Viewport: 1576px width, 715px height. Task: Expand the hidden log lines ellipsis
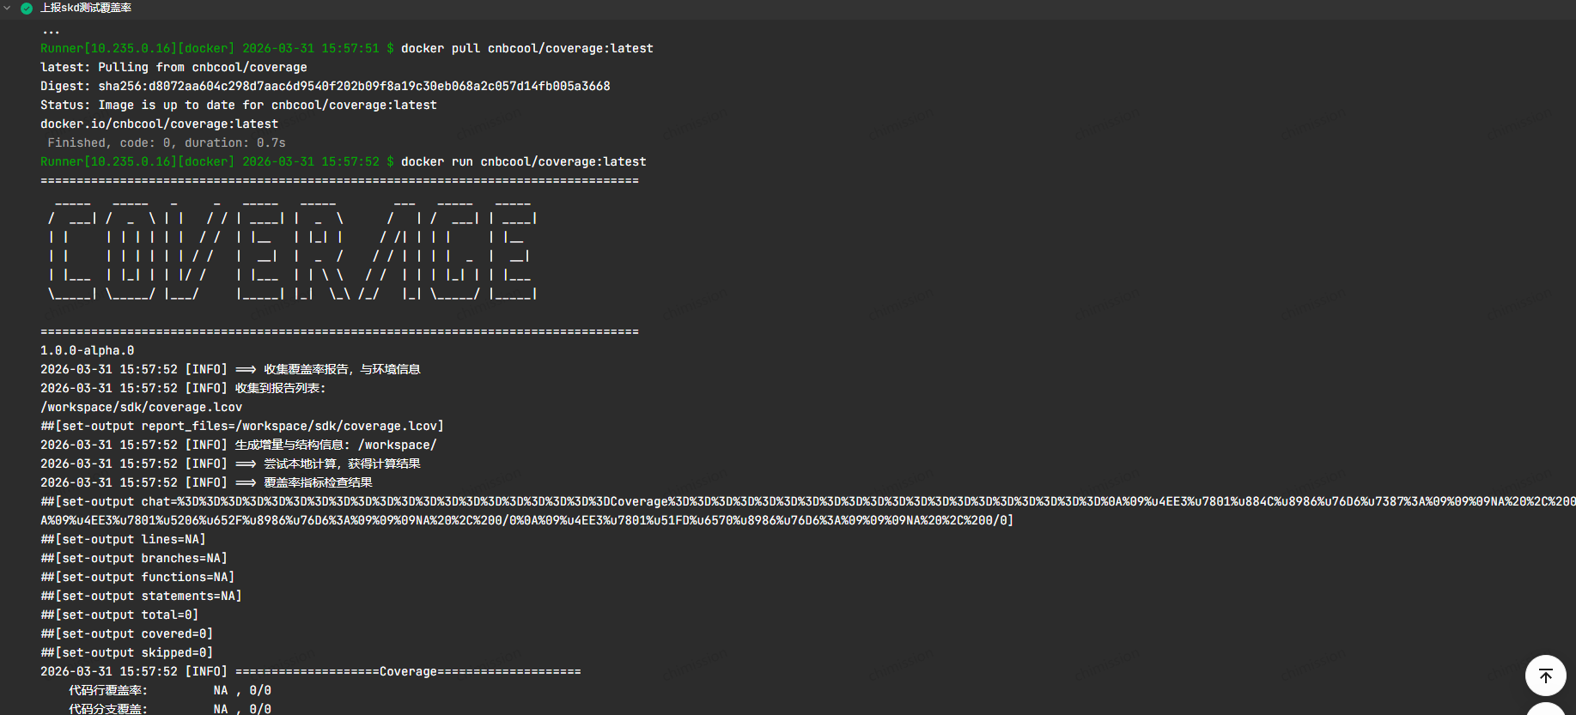tap(52, 31)
